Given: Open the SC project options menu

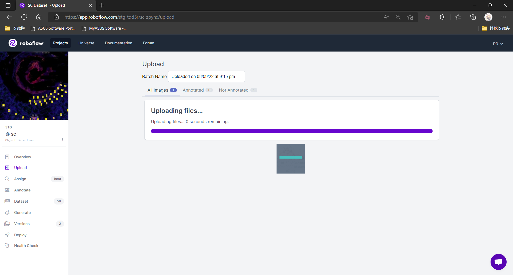Looking at the screenshot, I should (x=63, y=140).
